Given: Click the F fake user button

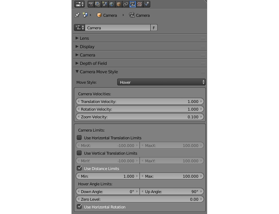Looking at the screenshot, I should click(x=154, y=28).
